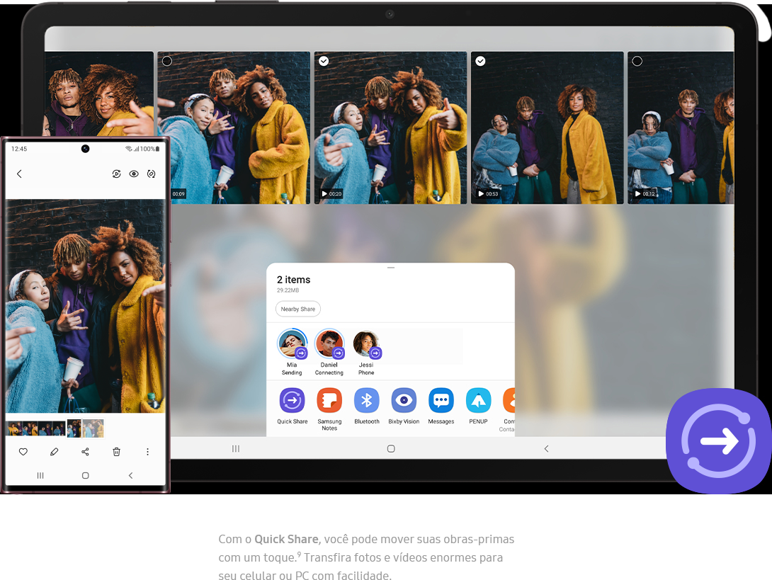Select Bixby Vision icon
This screenshot has width=772, height=580.
404,400
